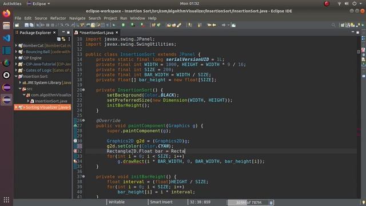366x206 pixels.
Task: Click the New Java Package icon
Action: [x=153, y=25]
